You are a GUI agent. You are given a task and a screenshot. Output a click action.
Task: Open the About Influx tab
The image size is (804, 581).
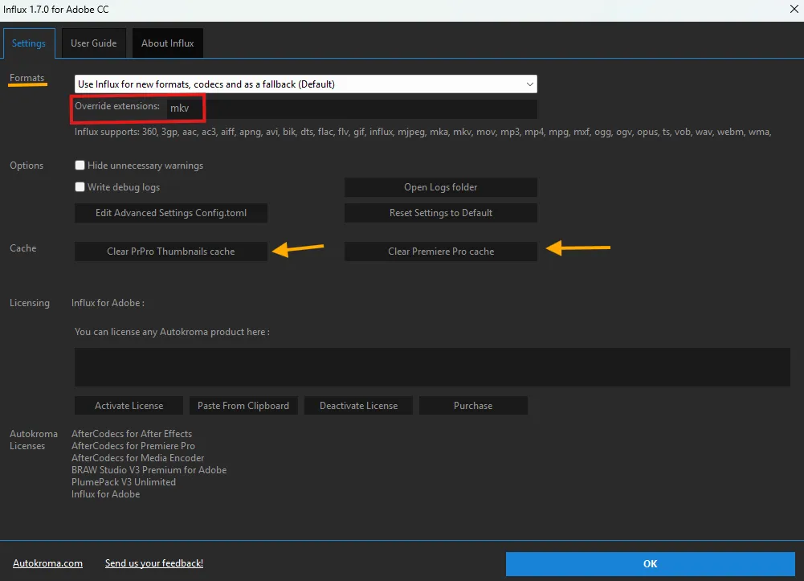(x=168, y=43)
